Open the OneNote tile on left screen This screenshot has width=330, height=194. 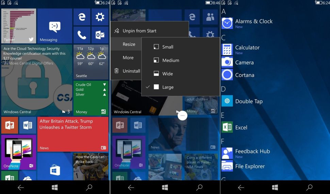pos(19,153)
